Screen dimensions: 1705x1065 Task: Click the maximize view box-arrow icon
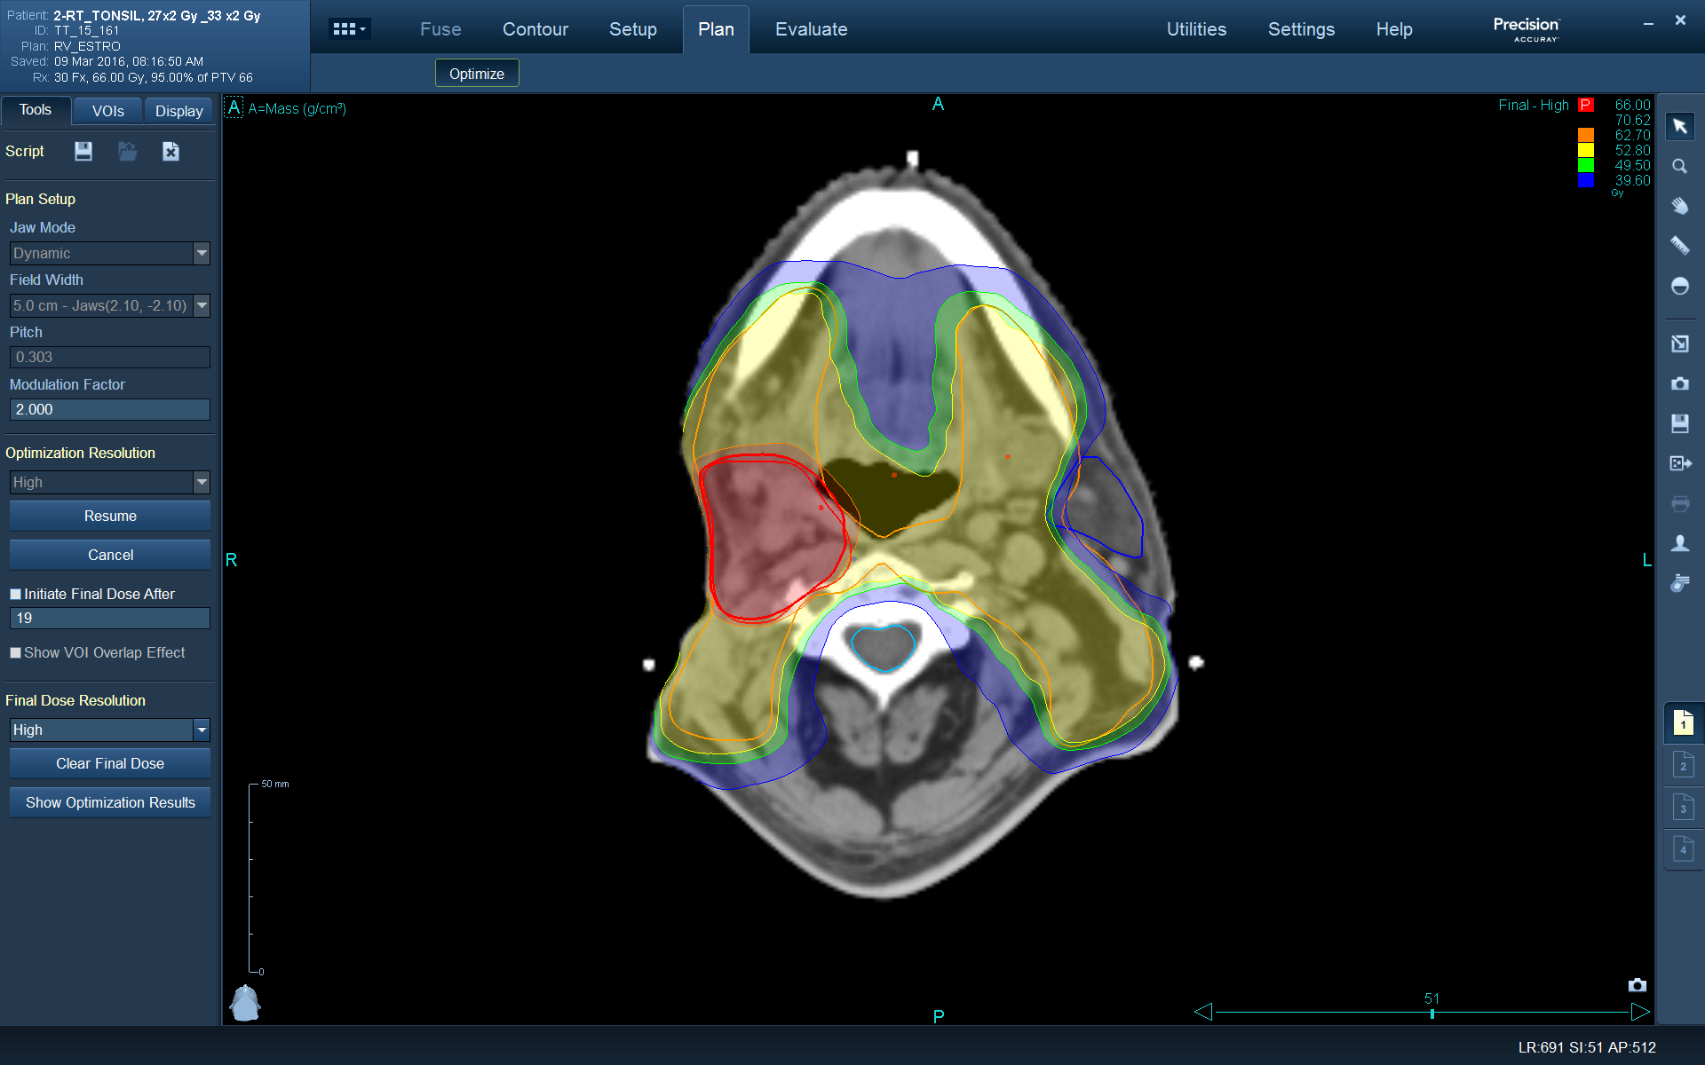[1679, 343]
